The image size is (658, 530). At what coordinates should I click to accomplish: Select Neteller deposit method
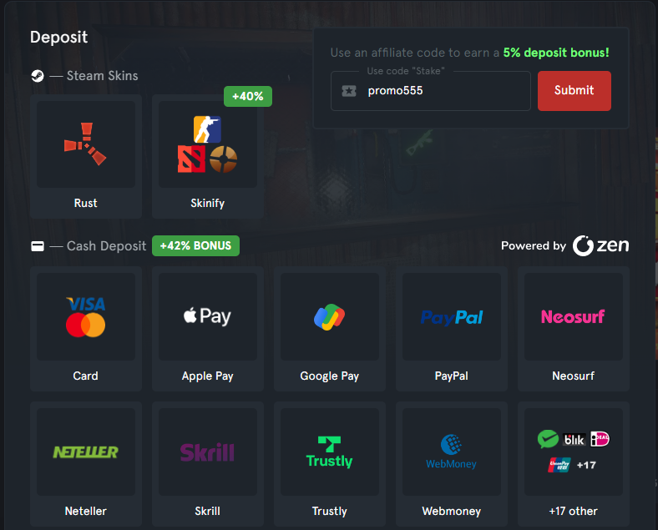click(86, 464)
